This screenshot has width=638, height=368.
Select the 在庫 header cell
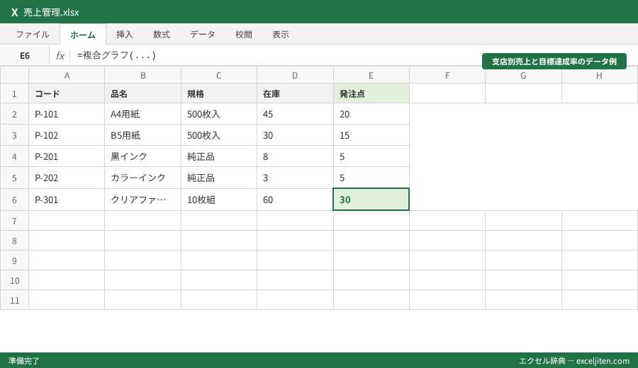coord(295,93)
